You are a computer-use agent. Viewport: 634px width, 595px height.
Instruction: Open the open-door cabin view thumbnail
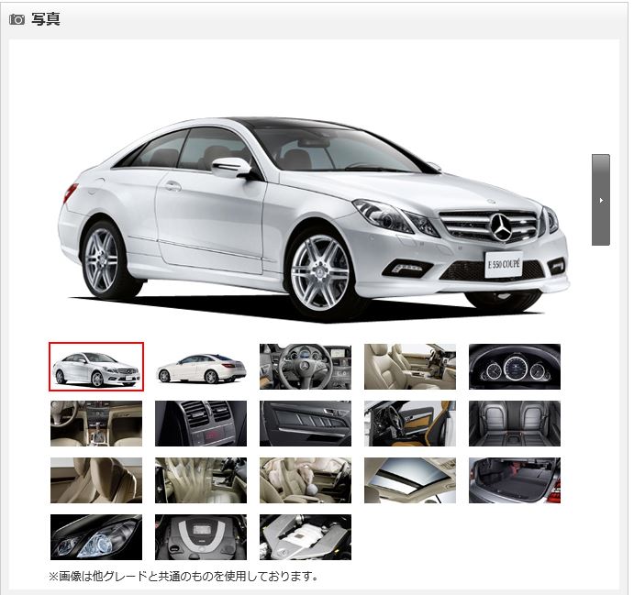410,424
